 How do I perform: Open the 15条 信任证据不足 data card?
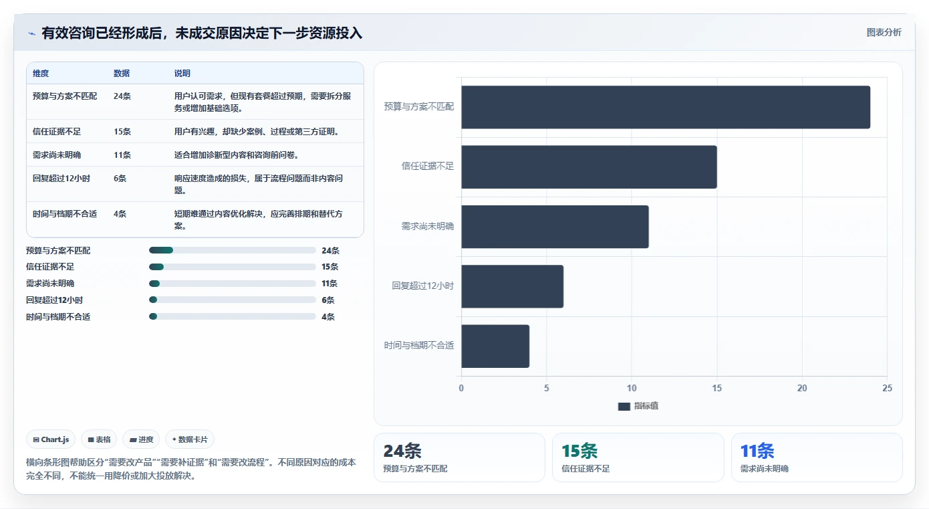[x=638, y=457]
